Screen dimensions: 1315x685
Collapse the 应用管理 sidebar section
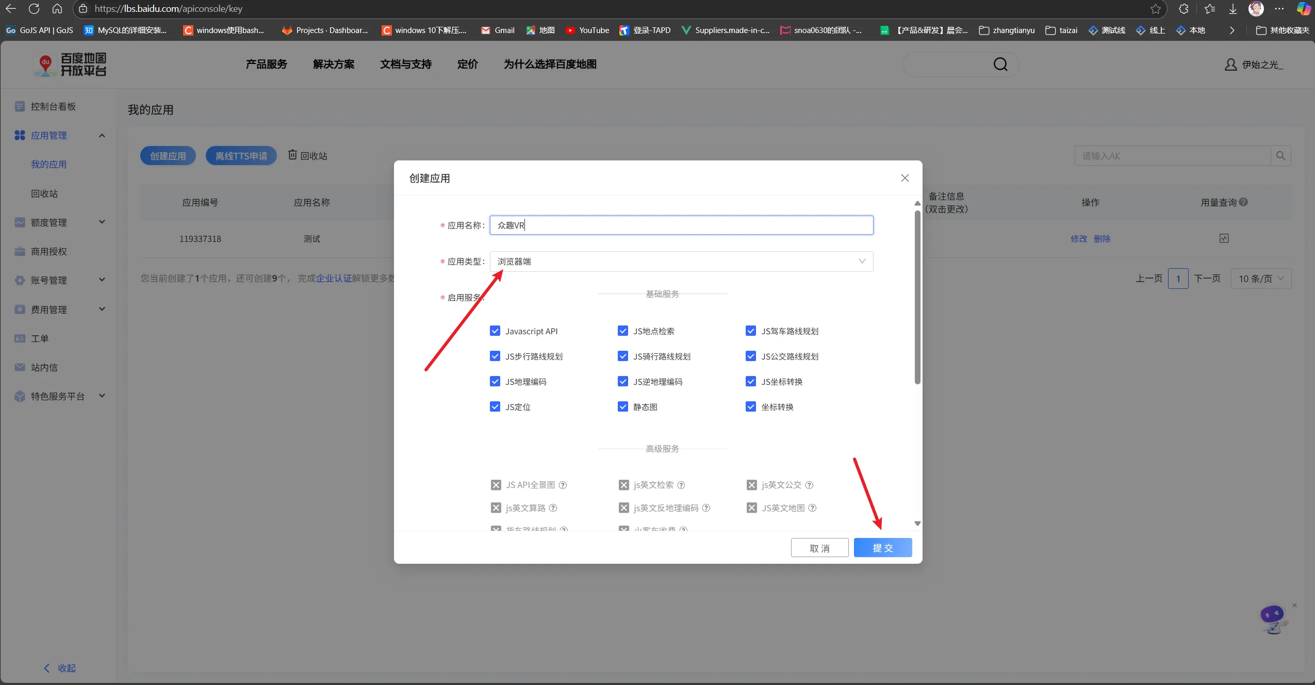pos(102,135)
